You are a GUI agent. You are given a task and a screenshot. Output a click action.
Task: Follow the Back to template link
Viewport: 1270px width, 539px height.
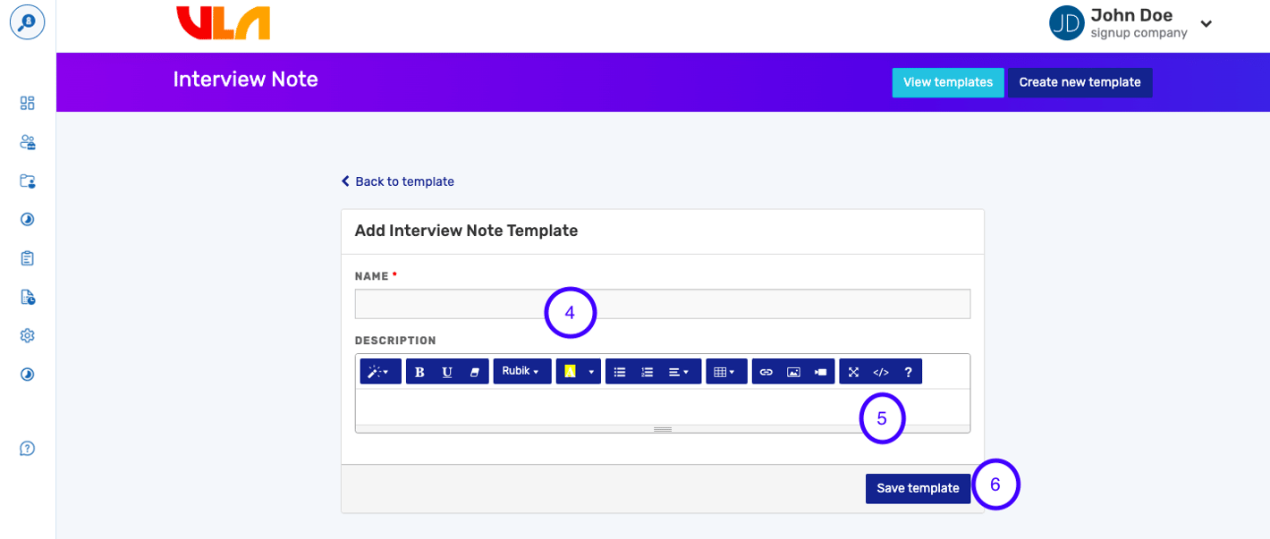tap(398, 181)
